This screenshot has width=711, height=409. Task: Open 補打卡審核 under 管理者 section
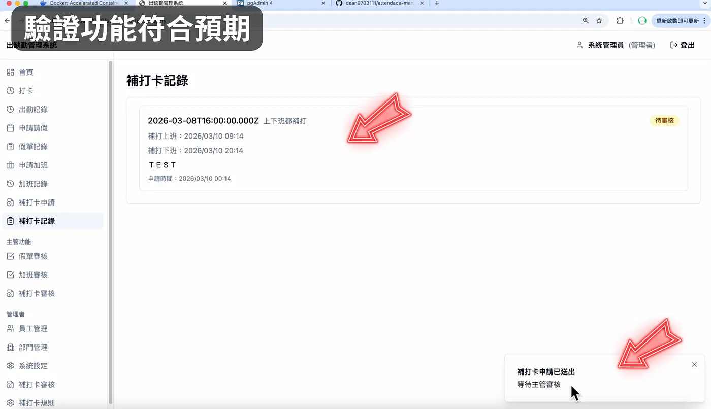(x=53, y=385)
